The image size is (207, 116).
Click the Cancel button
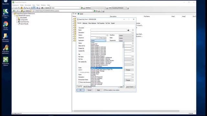89,90
